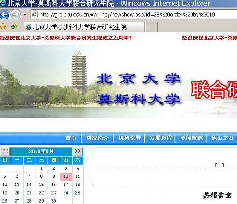Select calendar day 16

[54, 185]
